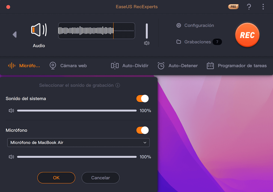The image size is (273, 192).
Task: Click the microphone volume speaker icon
Action: point(11,157)
